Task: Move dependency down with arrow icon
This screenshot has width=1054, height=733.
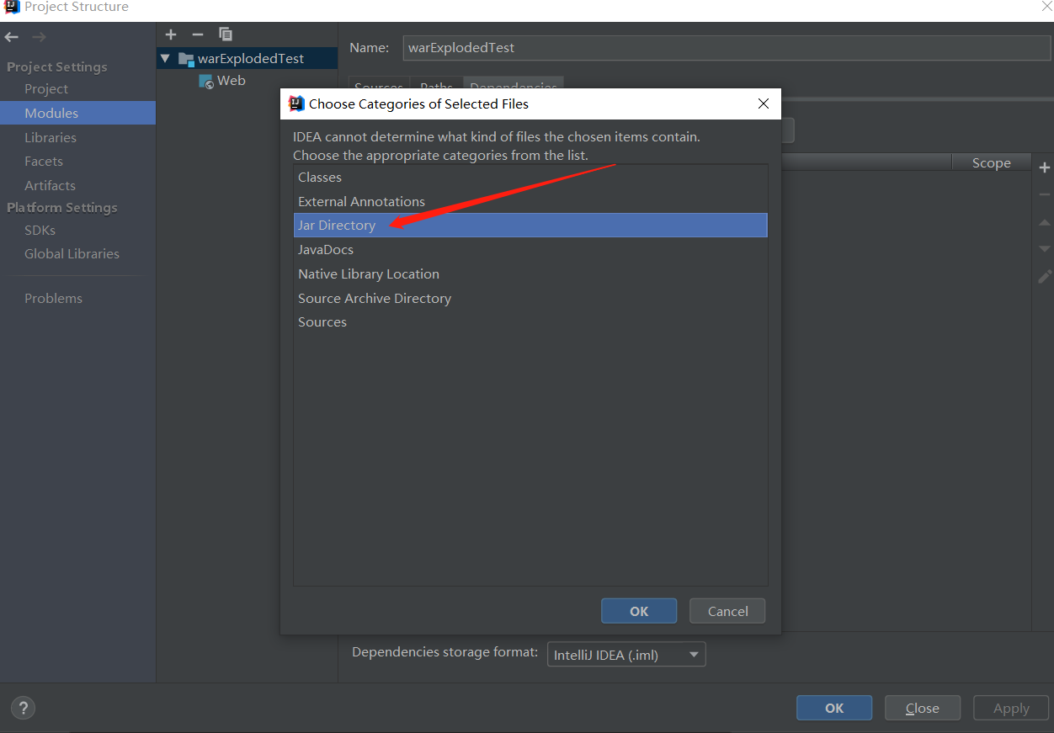Action: click(x=1045, y=249)
